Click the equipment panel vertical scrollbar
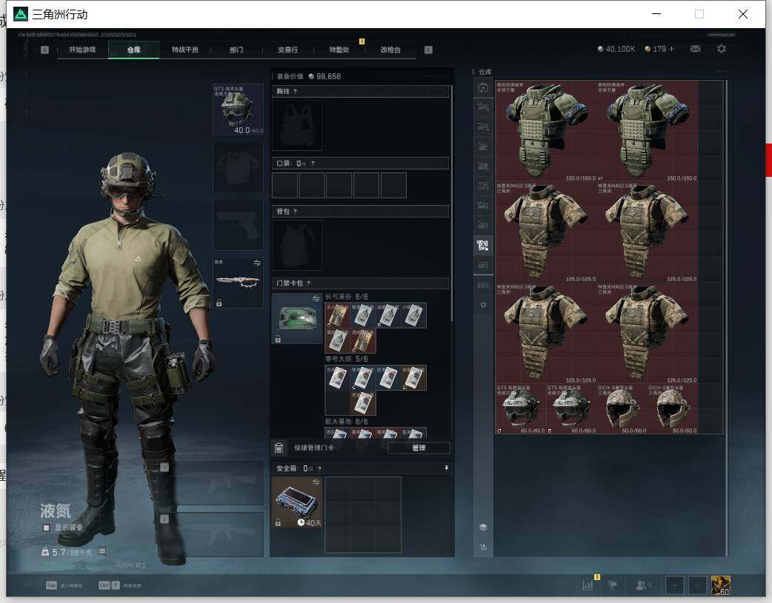 point(452,203)
